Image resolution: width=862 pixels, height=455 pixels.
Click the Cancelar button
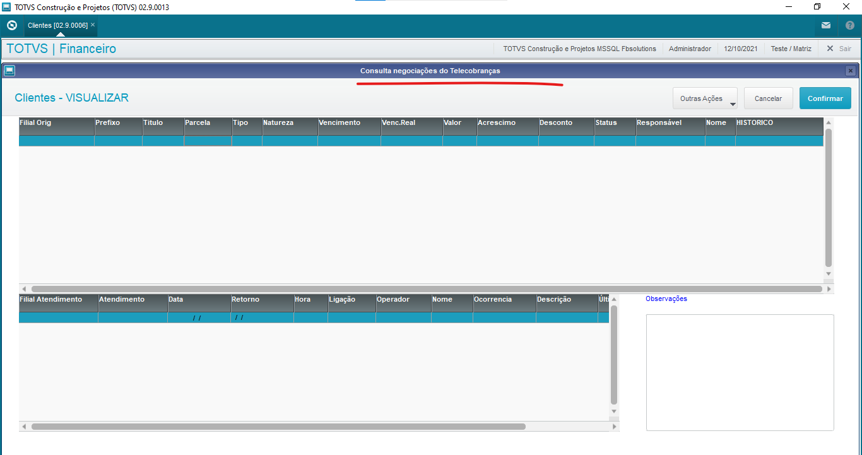pos(768,98)
